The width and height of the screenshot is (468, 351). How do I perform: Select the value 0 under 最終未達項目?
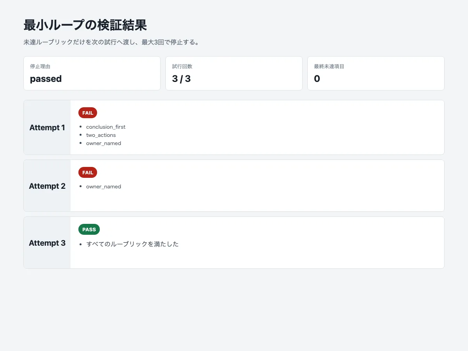317,79
